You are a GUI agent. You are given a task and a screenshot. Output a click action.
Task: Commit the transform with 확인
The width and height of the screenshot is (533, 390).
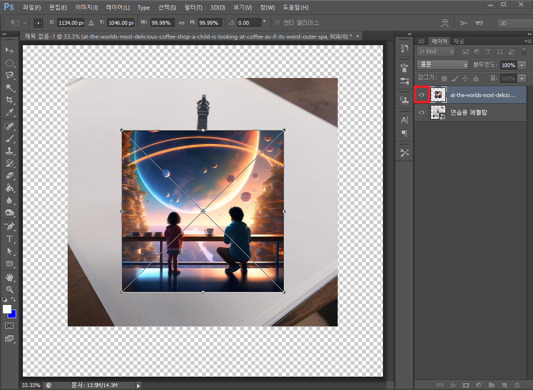pos(479,23)
